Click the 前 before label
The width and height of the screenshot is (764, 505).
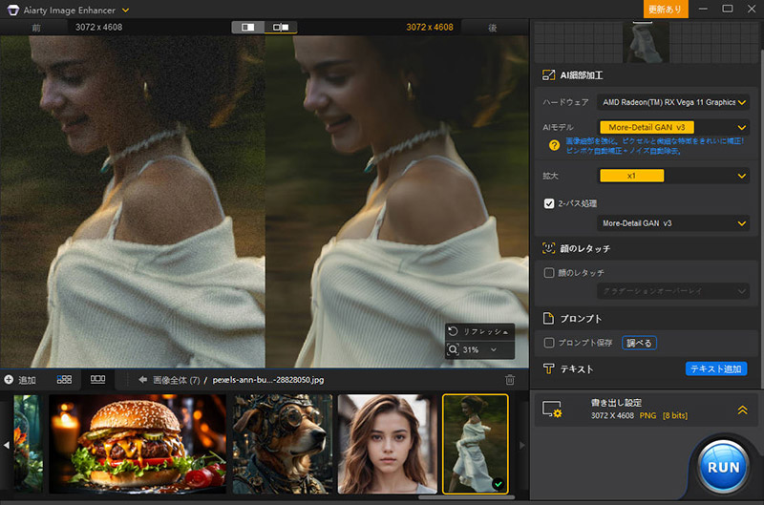36,28
